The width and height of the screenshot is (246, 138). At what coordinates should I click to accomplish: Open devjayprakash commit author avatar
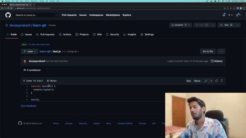pos(25,61)
